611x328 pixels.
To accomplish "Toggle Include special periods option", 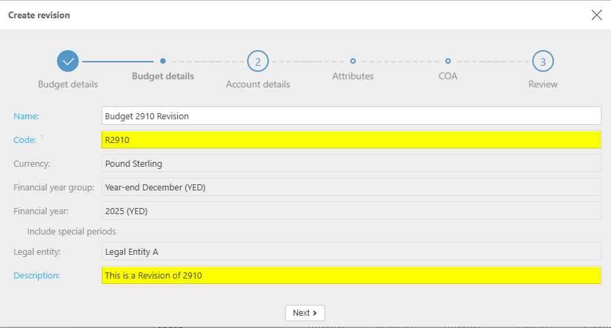I will (x=71, y=231).
